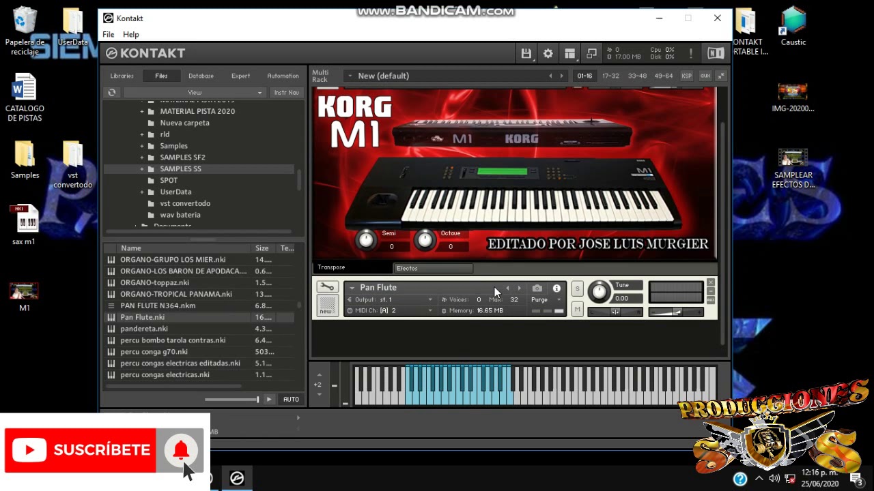Image resolution: width=874 pixels, height=491 pixels.
Task: Toggle the aux sends button
Action: tap(705, 76)
